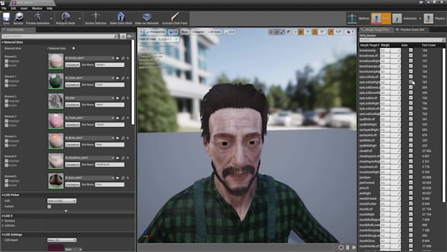Viewport: 447px width, 252px height.
Task: Activate the Section Selection tool
Action: tap(95, 16)
